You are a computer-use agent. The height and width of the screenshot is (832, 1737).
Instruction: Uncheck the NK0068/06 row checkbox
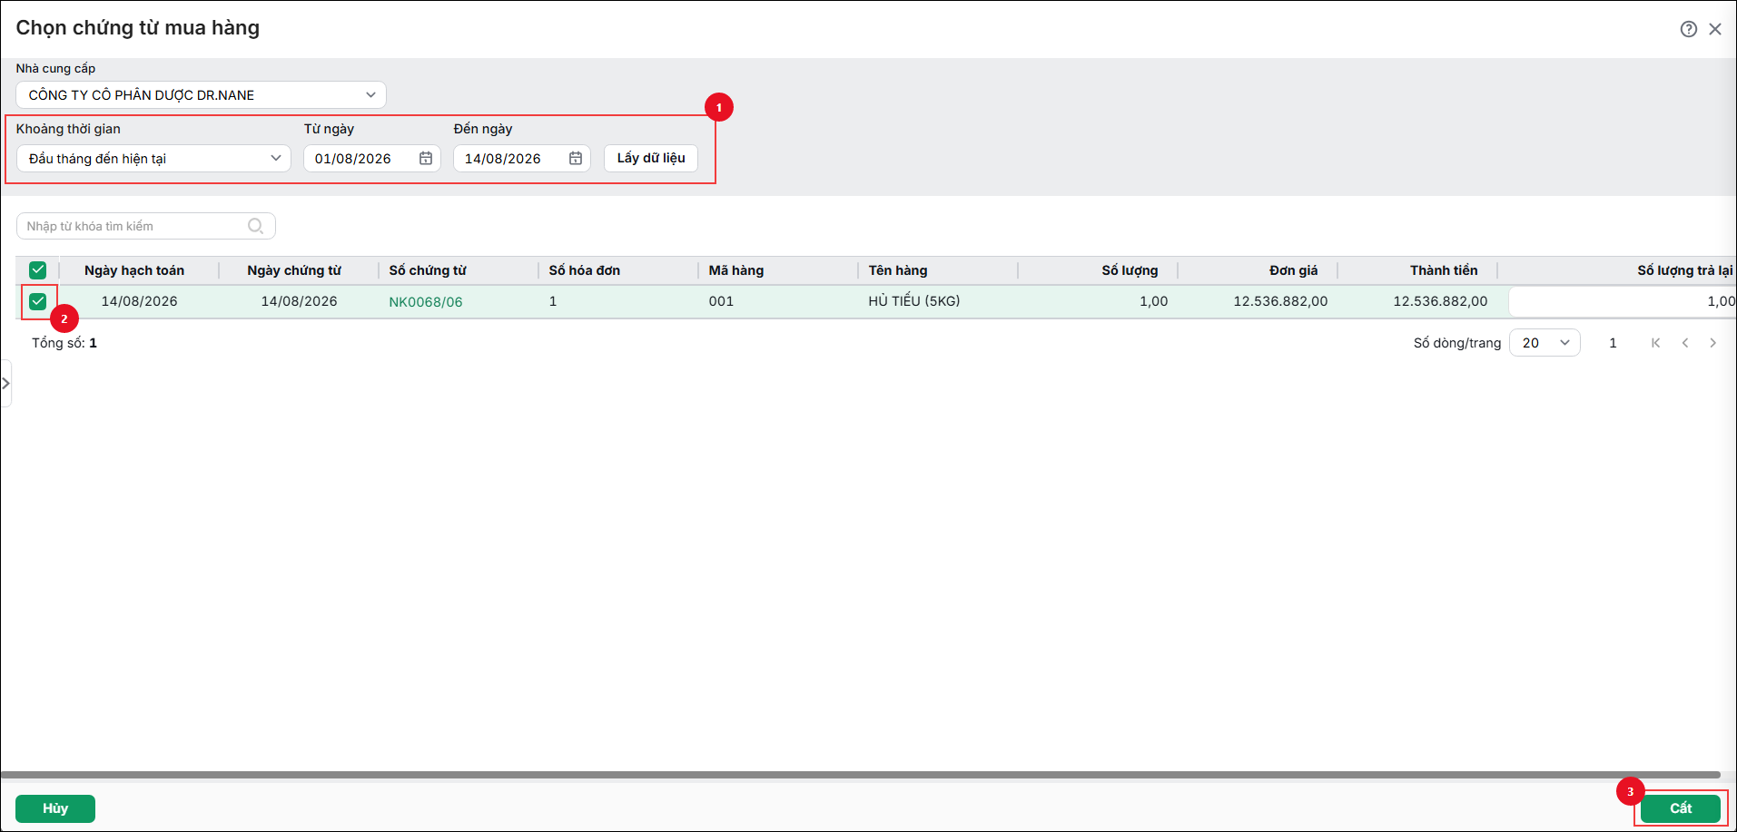click(x=38, y=301)
